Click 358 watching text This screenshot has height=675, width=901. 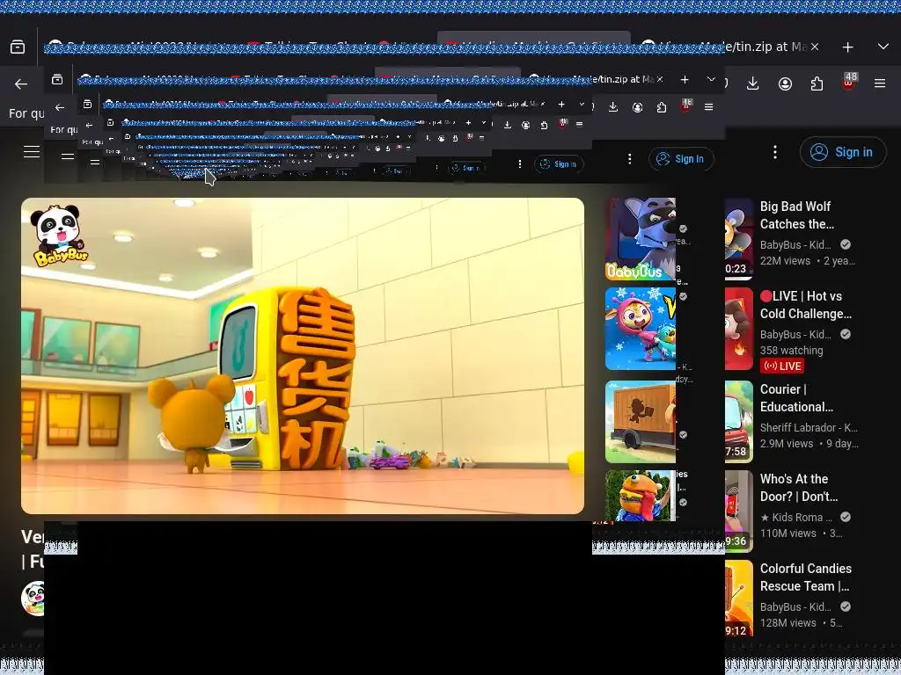coord(791,350)
